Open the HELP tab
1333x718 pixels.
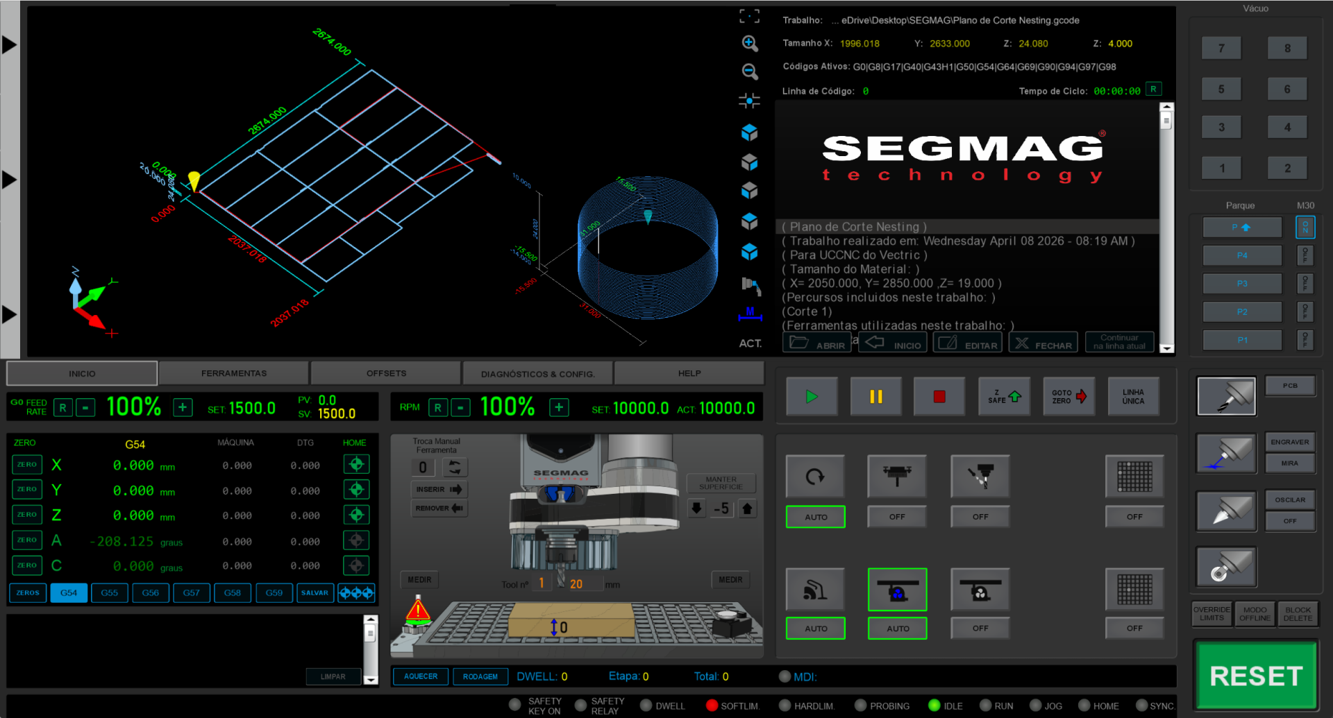pyautogui.click(x=689, y=373)
